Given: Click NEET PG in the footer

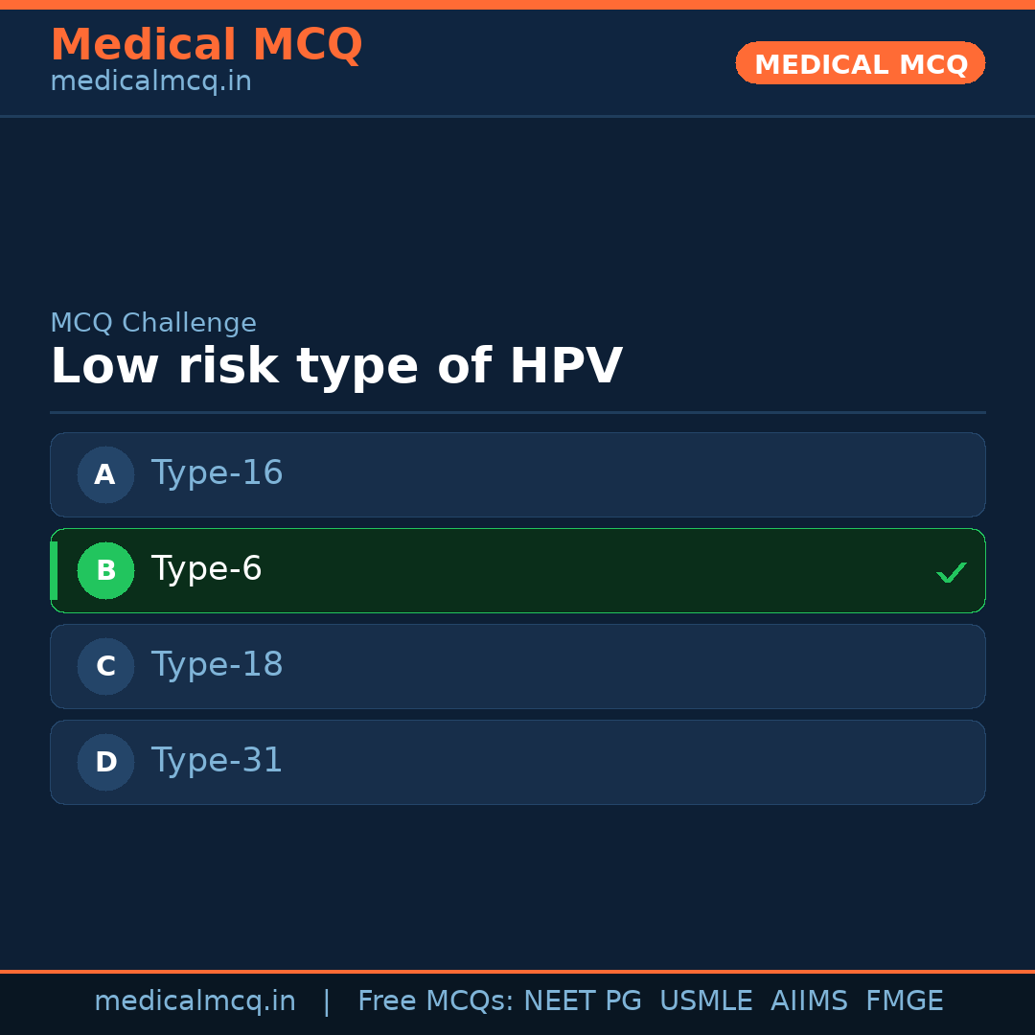Looking at the screenshot, I should tap(583, 1001).
